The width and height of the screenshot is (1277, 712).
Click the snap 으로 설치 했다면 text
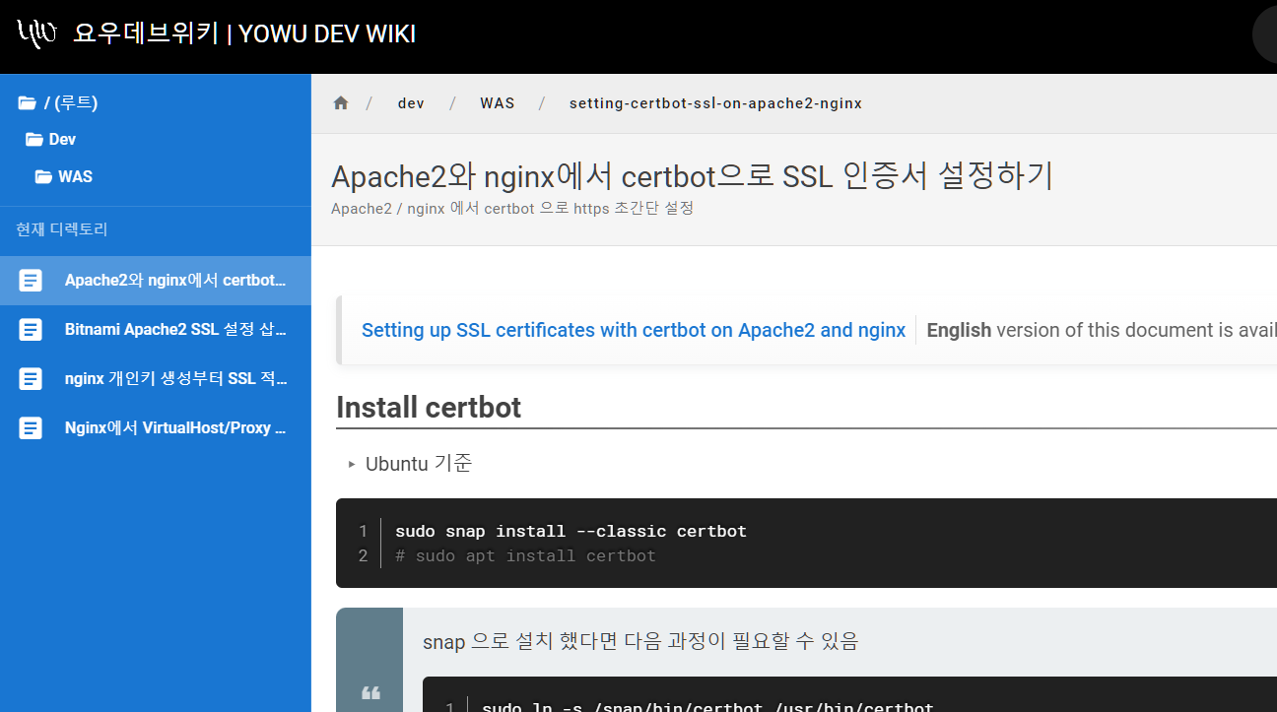[x=640, y=642]
